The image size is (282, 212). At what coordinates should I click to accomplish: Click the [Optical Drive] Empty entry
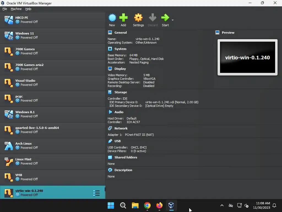[x=159, y=106]
